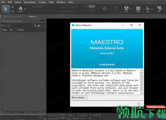
Task: Open the View menu
Action: (51, 2)
